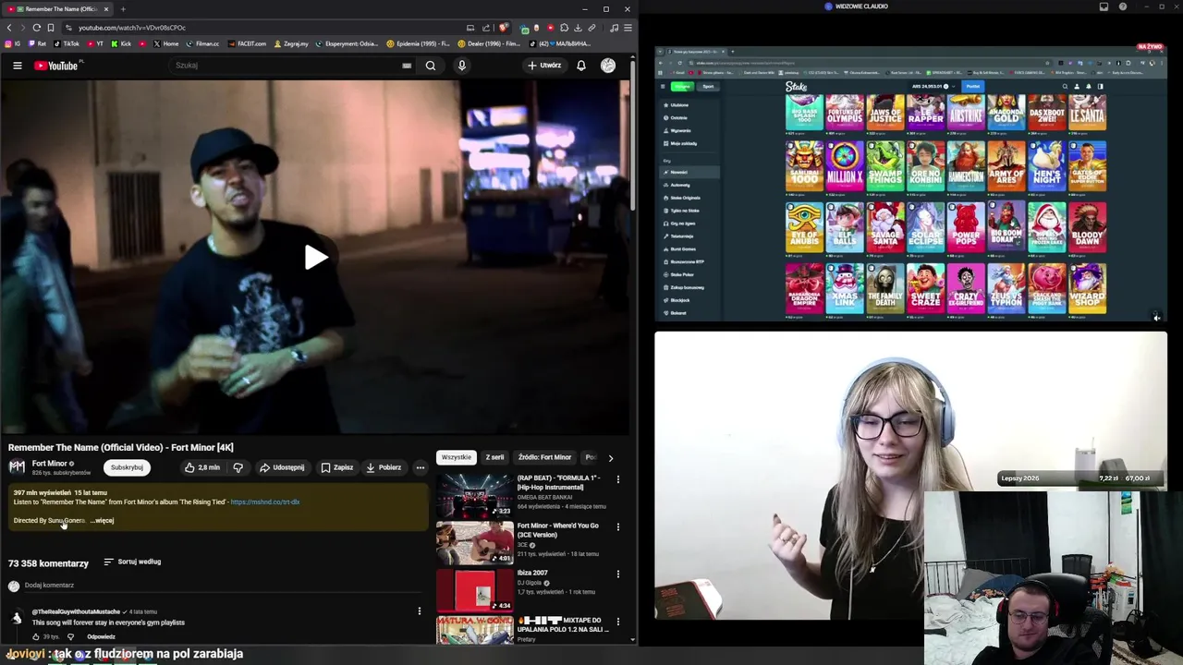1183x665 pixels.
Task: Play the Remember The Name video
Action: coord(315,258)
